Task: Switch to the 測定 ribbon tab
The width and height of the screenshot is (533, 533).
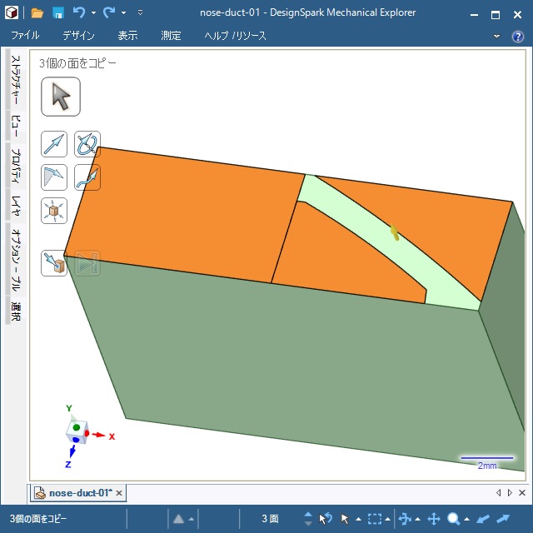Action: click(x=171, y=36)
